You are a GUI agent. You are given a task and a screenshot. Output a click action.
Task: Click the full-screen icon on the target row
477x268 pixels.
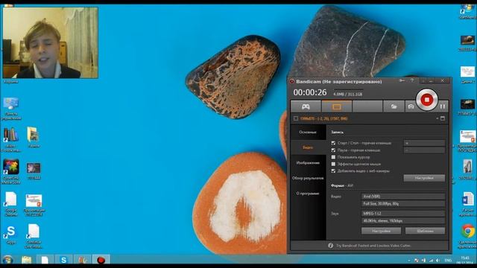[x=443, y=118]
